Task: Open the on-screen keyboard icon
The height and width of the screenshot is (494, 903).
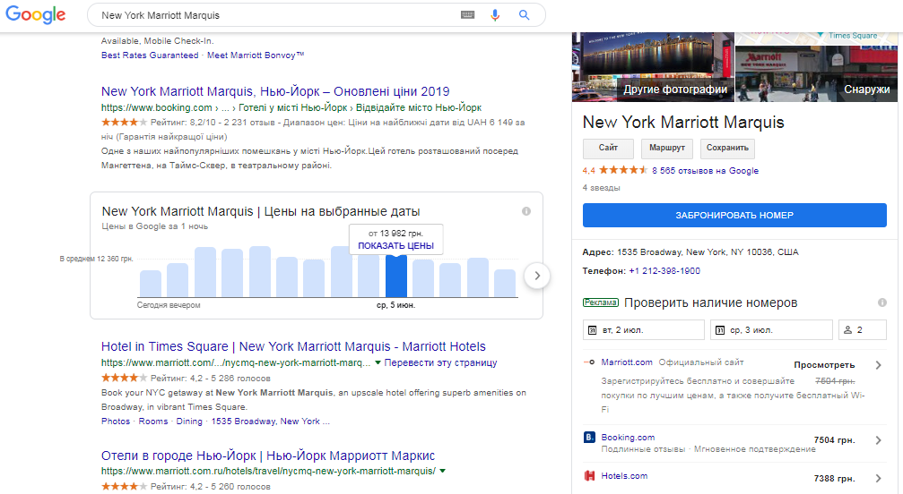Action: [467, 15]
